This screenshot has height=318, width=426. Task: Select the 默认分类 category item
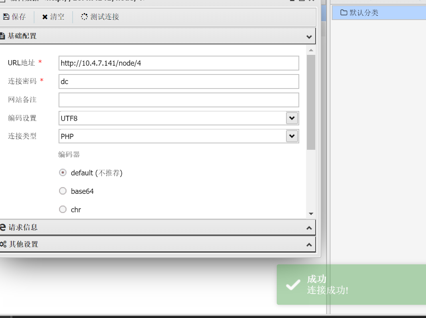379,13
